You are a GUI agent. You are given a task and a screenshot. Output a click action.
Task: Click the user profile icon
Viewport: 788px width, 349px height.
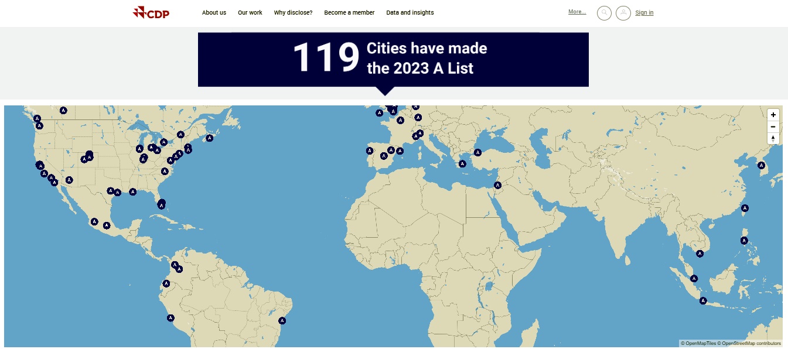click(623, 13)
